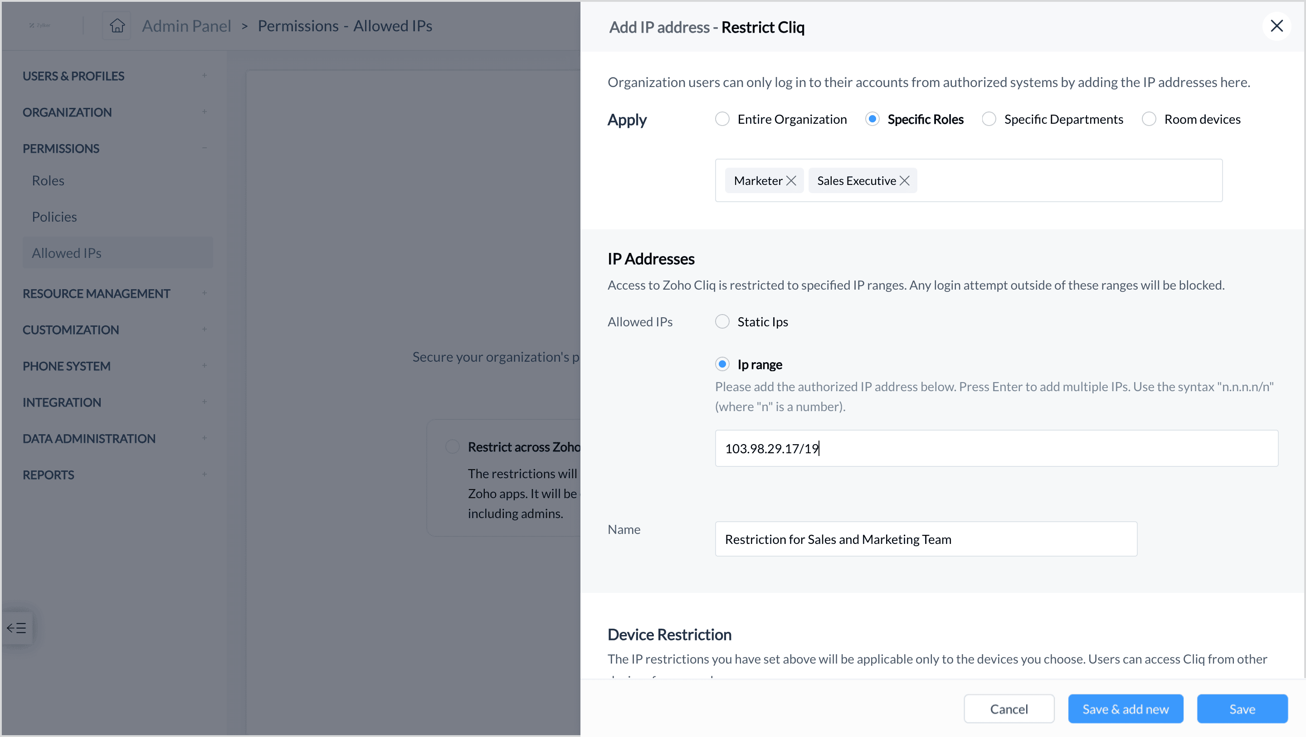1306x737 pixels.
Task: Click the home icon in breadcrumb
Action: click(x=117, y=25)
